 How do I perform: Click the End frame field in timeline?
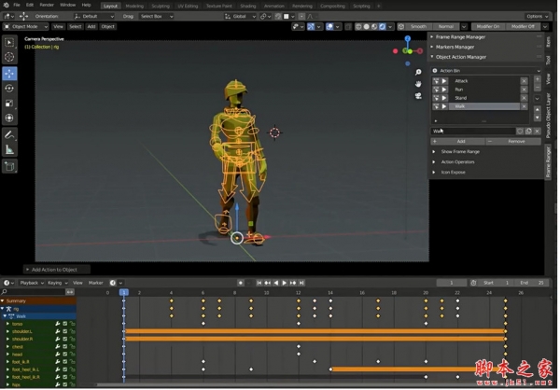pyautogui.click(x=532, y=283)
